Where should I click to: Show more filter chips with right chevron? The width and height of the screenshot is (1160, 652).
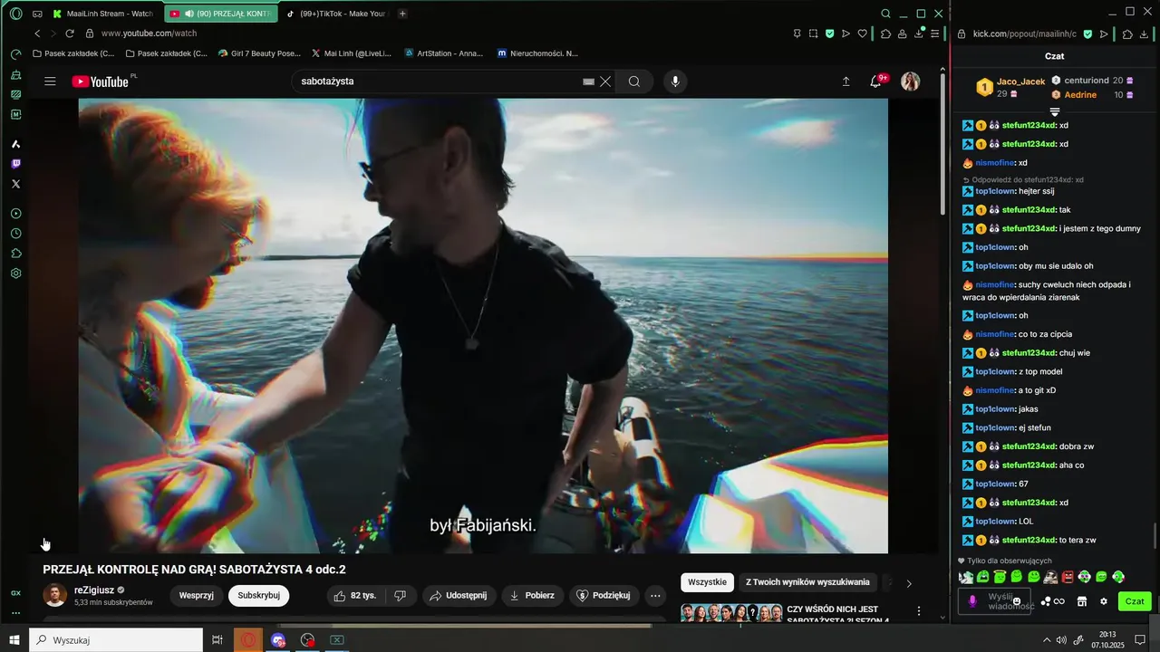(x=909, y=583)
